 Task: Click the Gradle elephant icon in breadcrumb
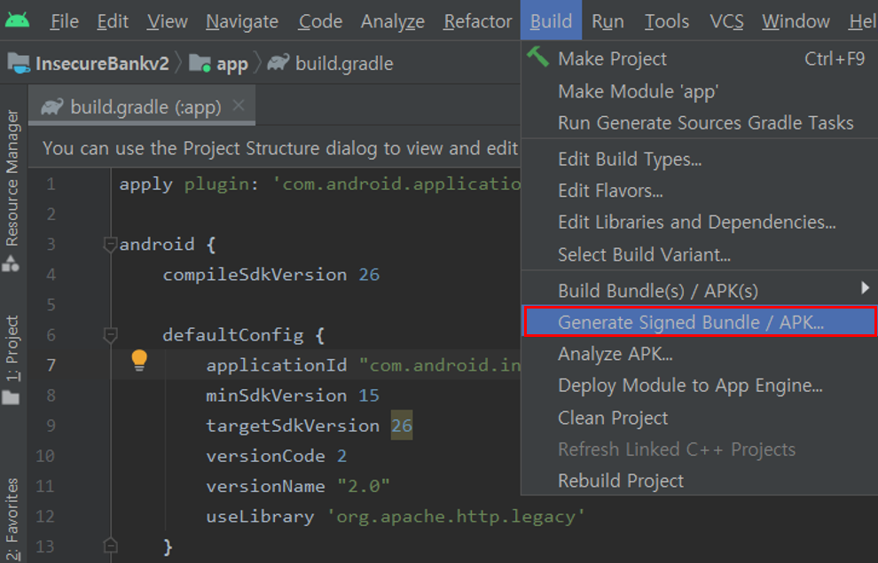pyautogui.click(x=278, y=62)
